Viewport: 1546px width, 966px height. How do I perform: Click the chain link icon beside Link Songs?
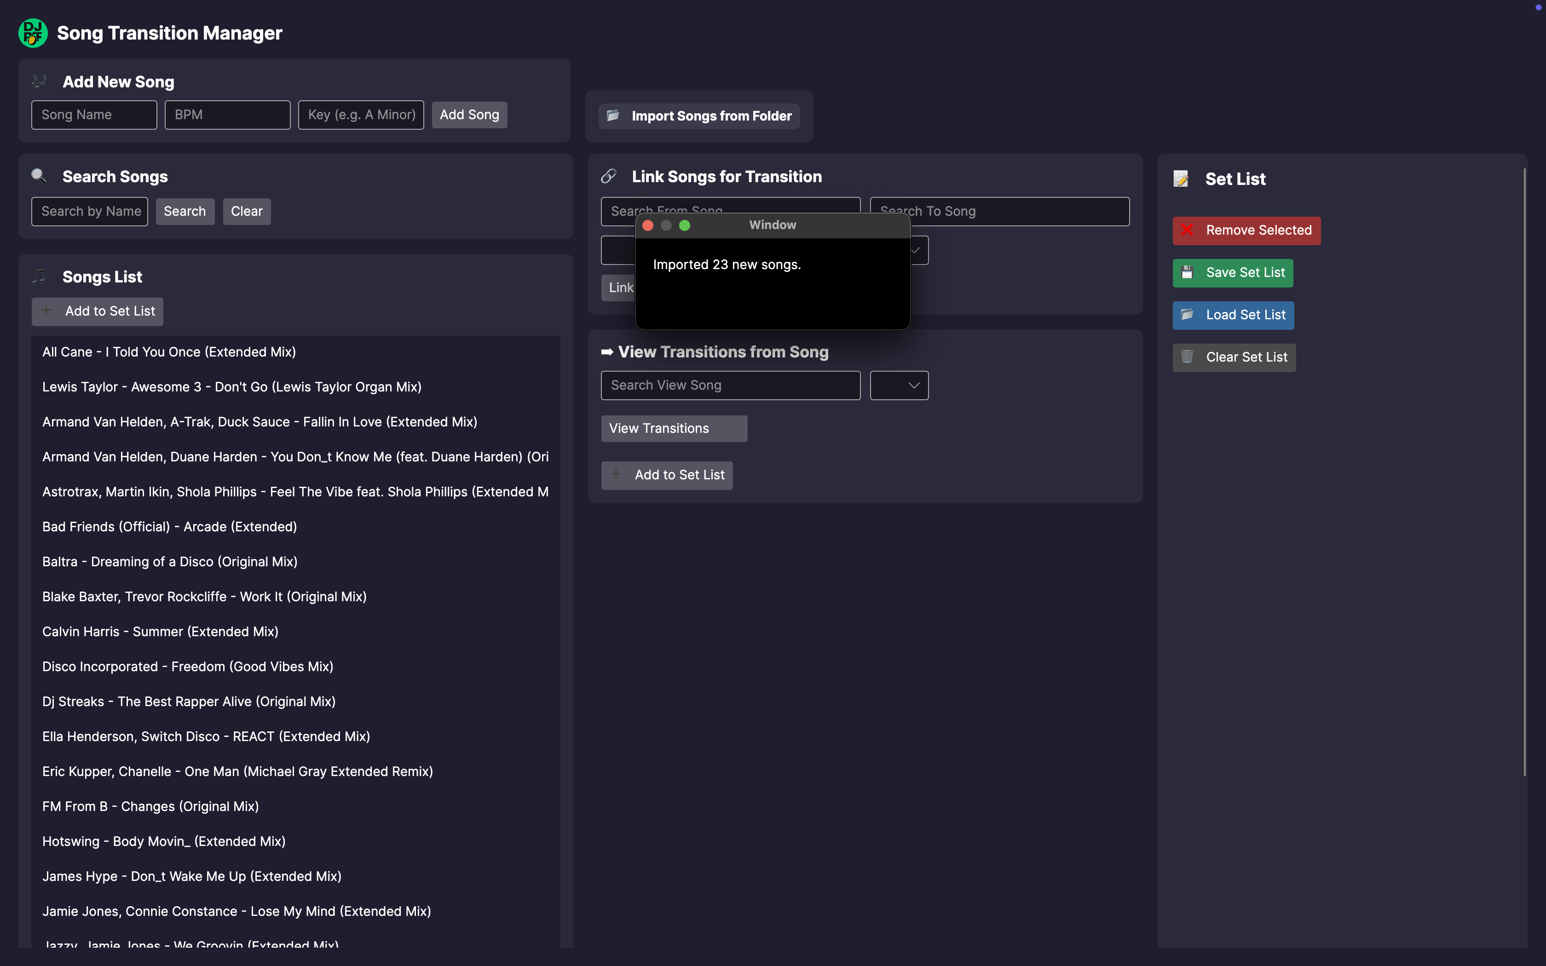[609, 176]
